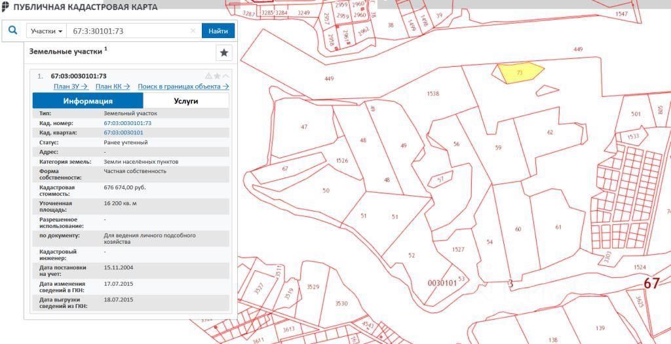This screenshot has width=671, height=344.
Task: Click the Найти search button
Action: pyautogui.click(x=218, y=31)
